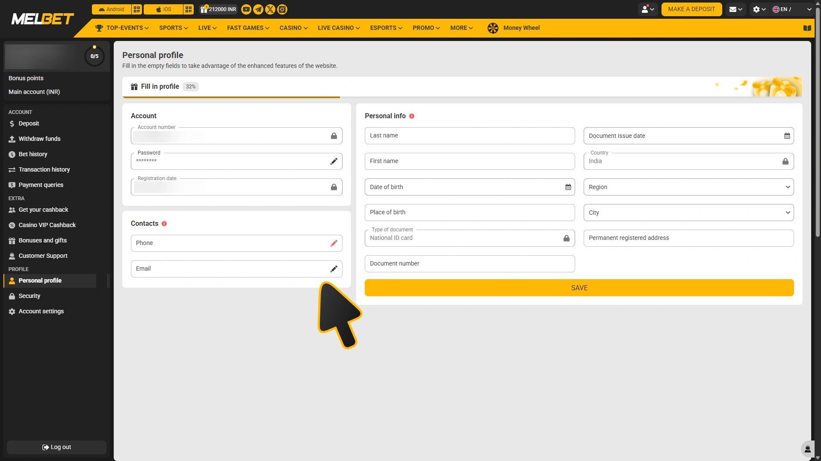821x461 pixels.
Task: Click MAKE A DEPOSIT button
Action: point(691,9)
